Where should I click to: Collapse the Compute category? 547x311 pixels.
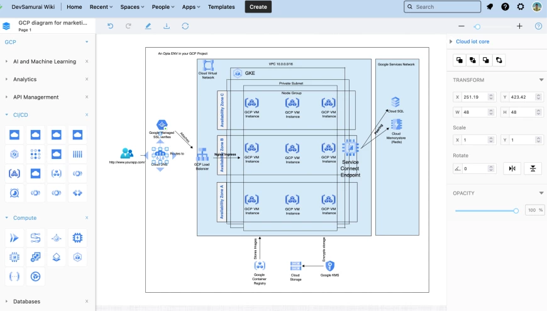click(7, 217)
